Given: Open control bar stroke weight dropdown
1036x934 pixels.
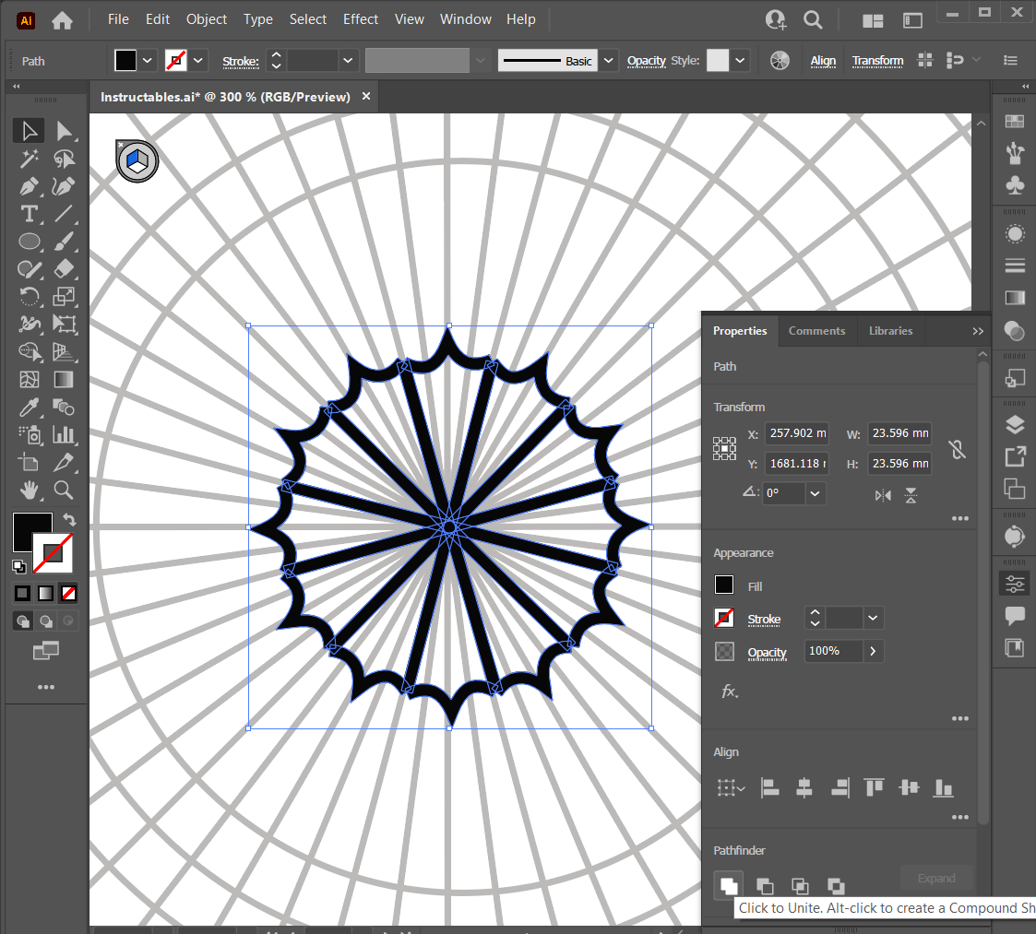Looking at the screenshot, I should pyautogui.click(x=348, y=61).
